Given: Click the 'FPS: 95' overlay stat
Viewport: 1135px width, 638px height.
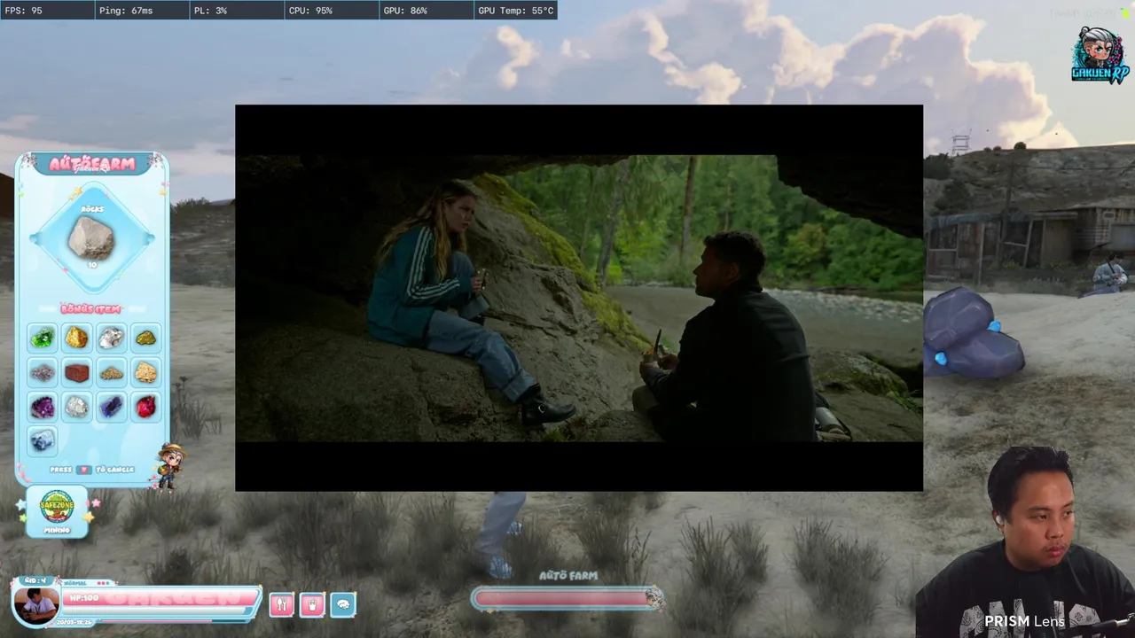Looking at the screenshot, I should point(24,11).
